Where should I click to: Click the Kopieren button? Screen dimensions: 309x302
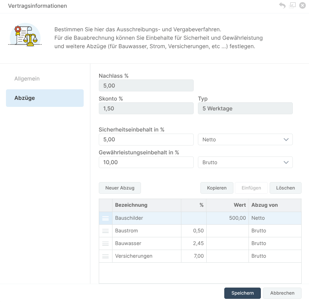pyautogui.click(x=217, y=188)
